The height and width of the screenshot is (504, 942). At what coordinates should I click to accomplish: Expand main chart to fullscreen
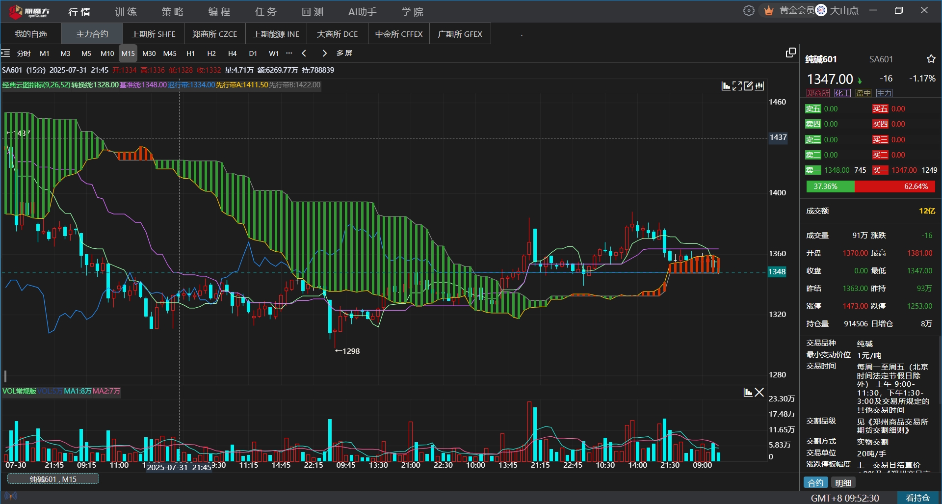tap(737, 86)
